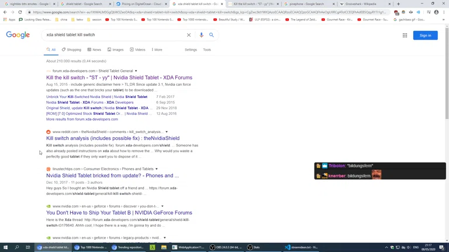449x252 pixels.
Task: Click the Sign in button
Action: pos(425,35)
